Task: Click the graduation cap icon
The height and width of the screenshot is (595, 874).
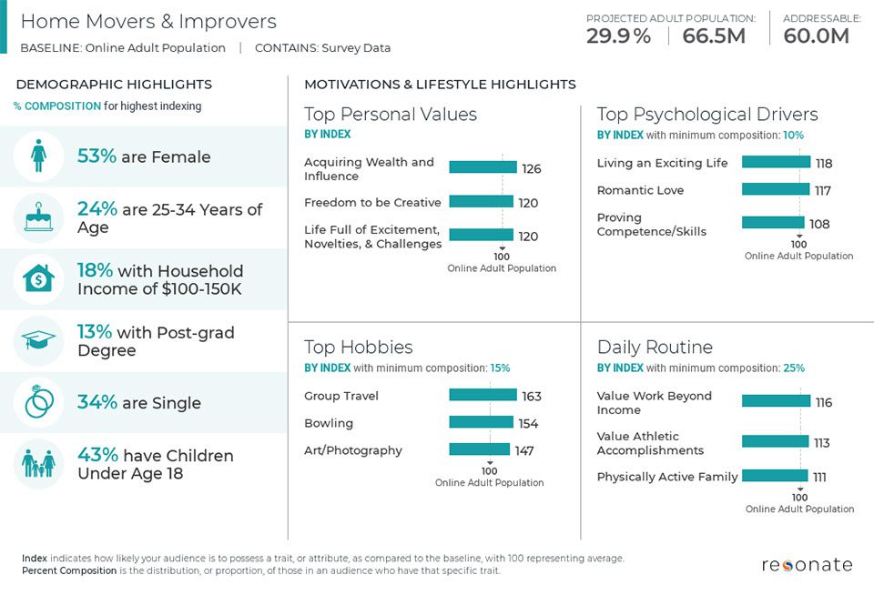Action: (38, 341)
